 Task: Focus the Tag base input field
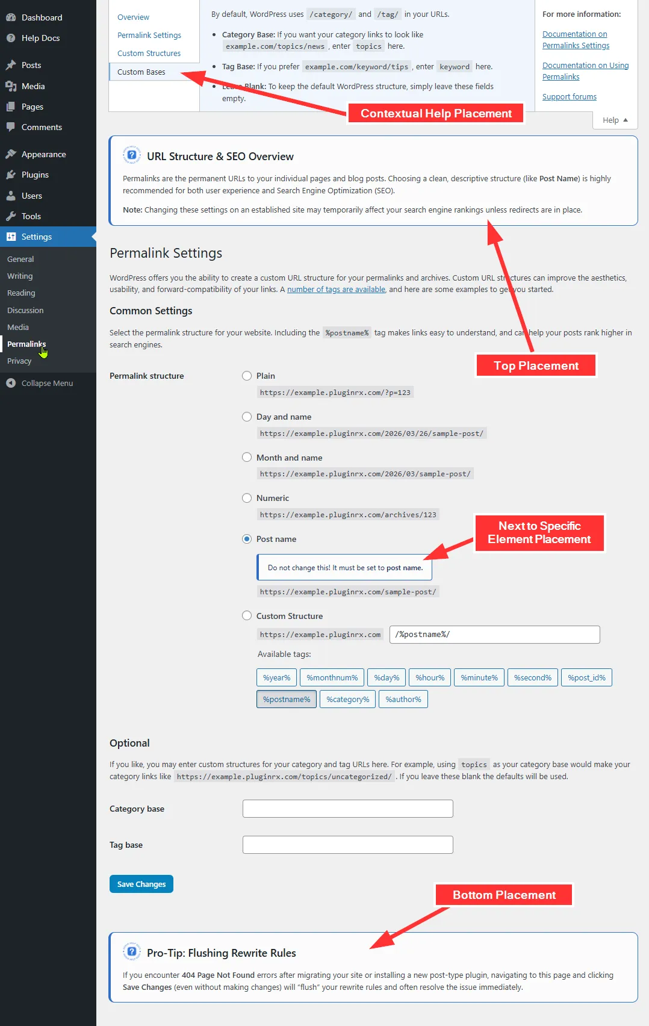point(348,845)
